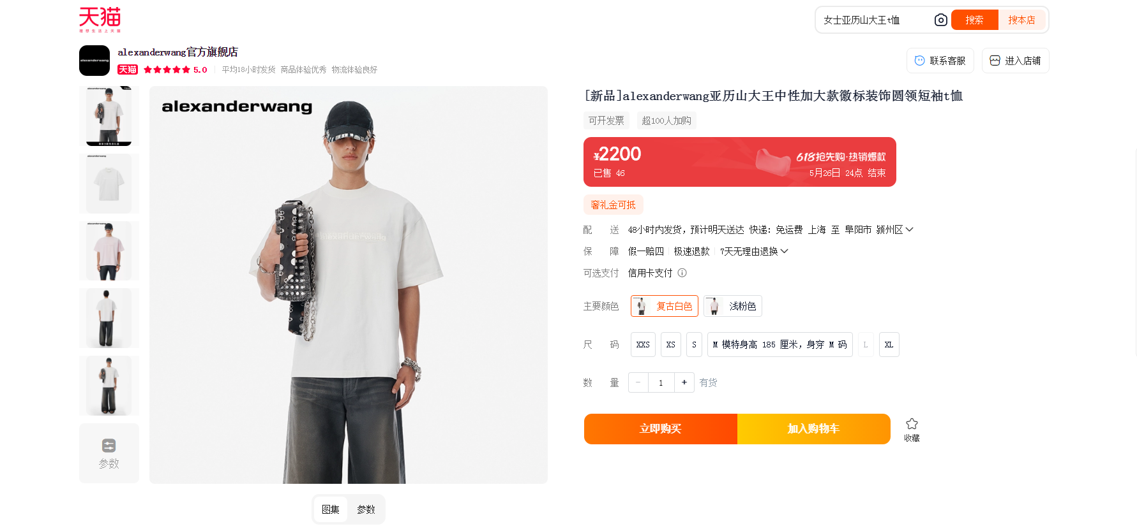Screen dimensions: 1137x531
Task: Choose size XXS
Action: pyautogui.click(x=643, y=344)
